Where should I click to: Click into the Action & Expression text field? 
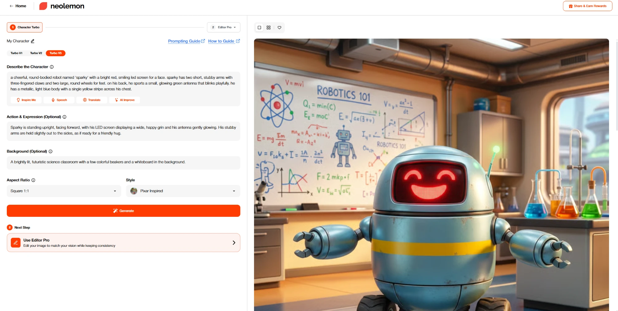[124, 131]
